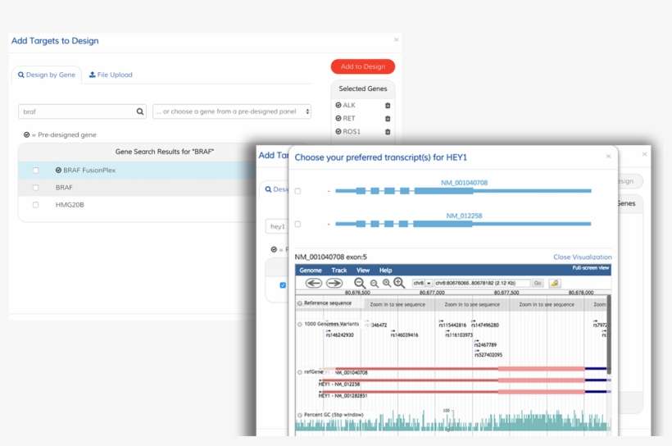
Task: Click the large zoom in magnifier
Action: (399, 283)
